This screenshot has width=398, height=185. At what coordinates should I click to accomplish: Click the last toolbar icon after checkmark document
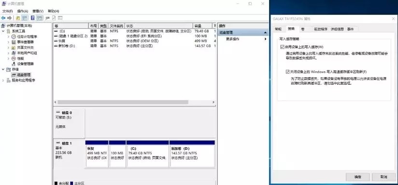60,18
